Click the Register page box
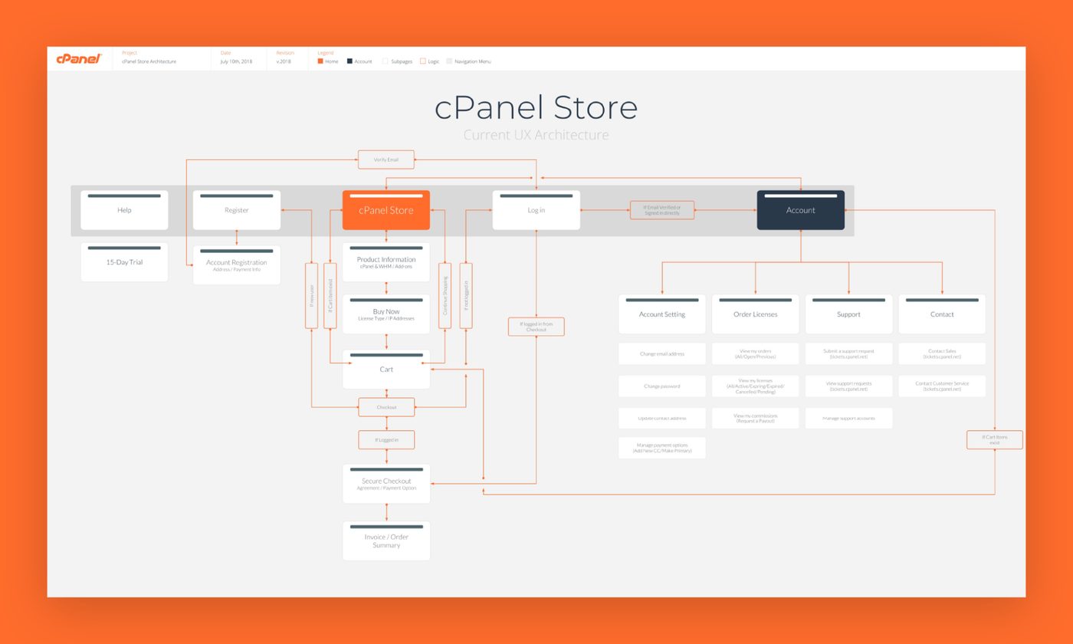The height and width of the screenshot is (644, 1073). pyautogui.click(x=237, y=210)
